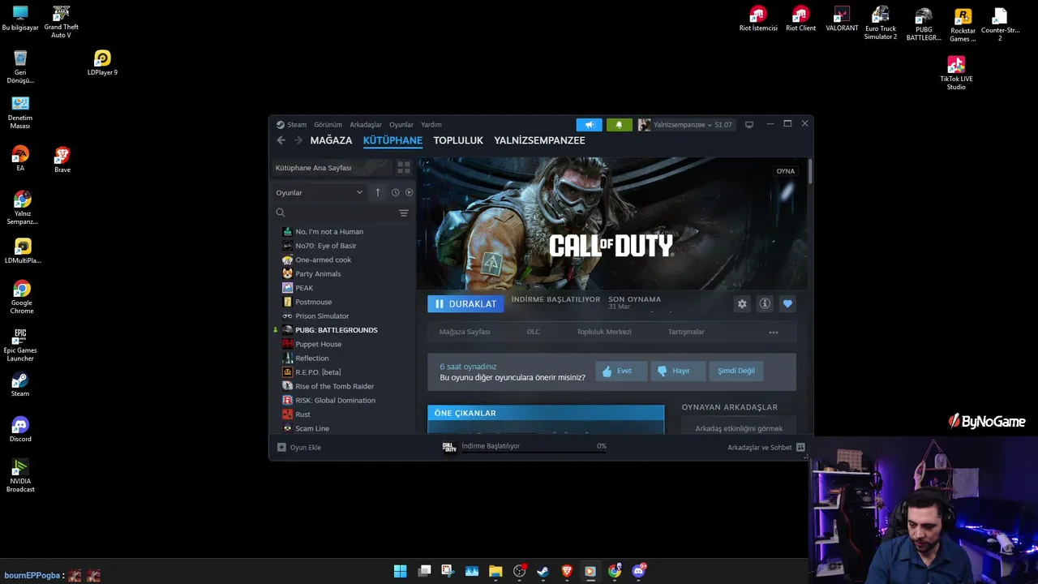The height and width of the screenshot is (584, 1038).
Task: Toggle the favorite heart icon
Action: [787, 303]
